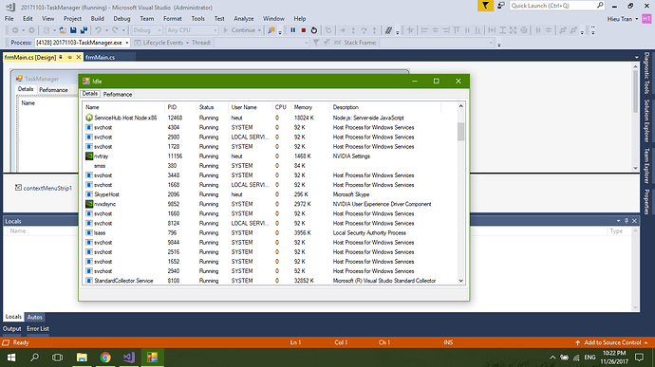This screenshot has height=367, width=655.
Task: Open the Locals window options dropdown arrow
Action: pos(618,221)
